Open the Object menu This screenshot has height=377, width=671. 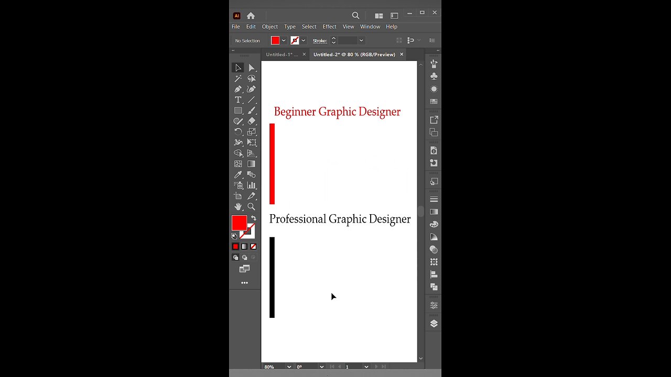270,27
